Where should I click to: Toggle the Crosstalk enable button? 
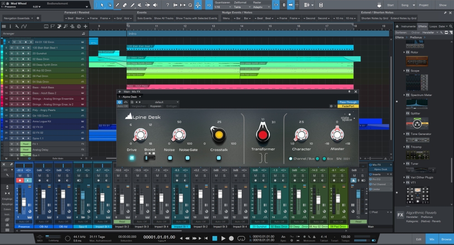point(219,158)
